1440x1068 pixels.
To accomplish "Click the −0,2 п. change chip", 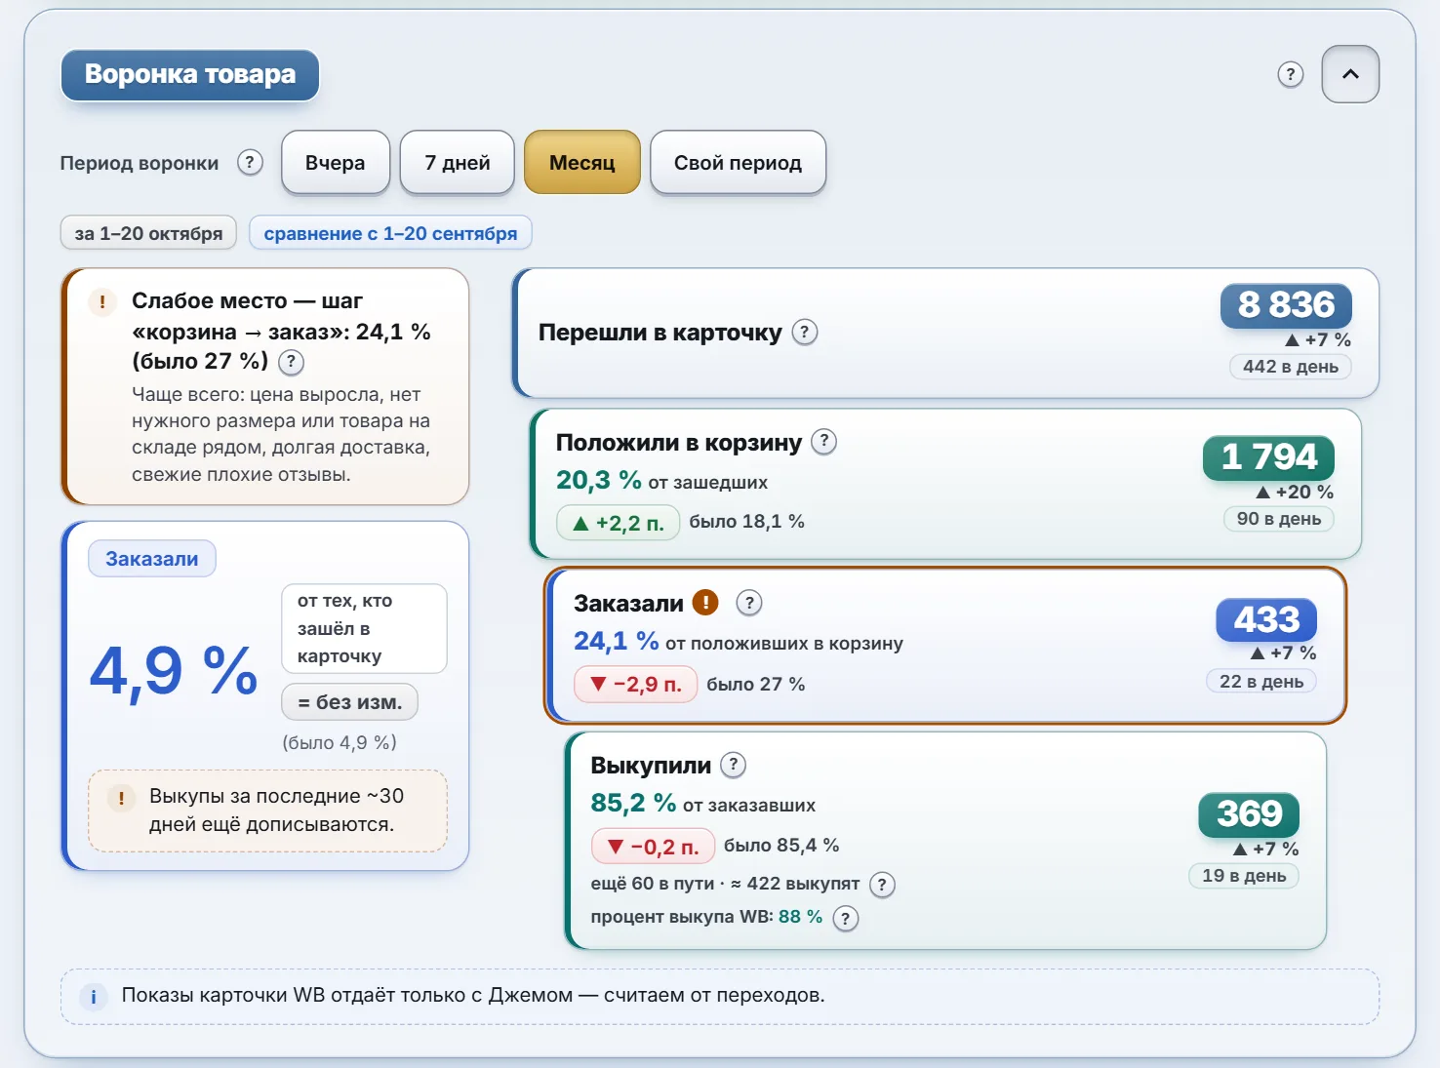I will coord(654,847).
